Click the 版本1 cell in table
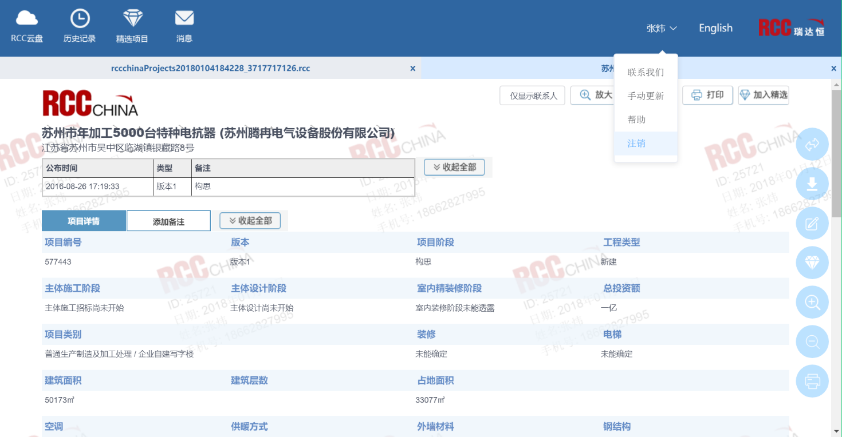 pos(167,186)
